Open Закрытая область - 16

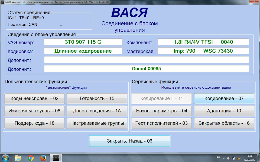(224, 123)
